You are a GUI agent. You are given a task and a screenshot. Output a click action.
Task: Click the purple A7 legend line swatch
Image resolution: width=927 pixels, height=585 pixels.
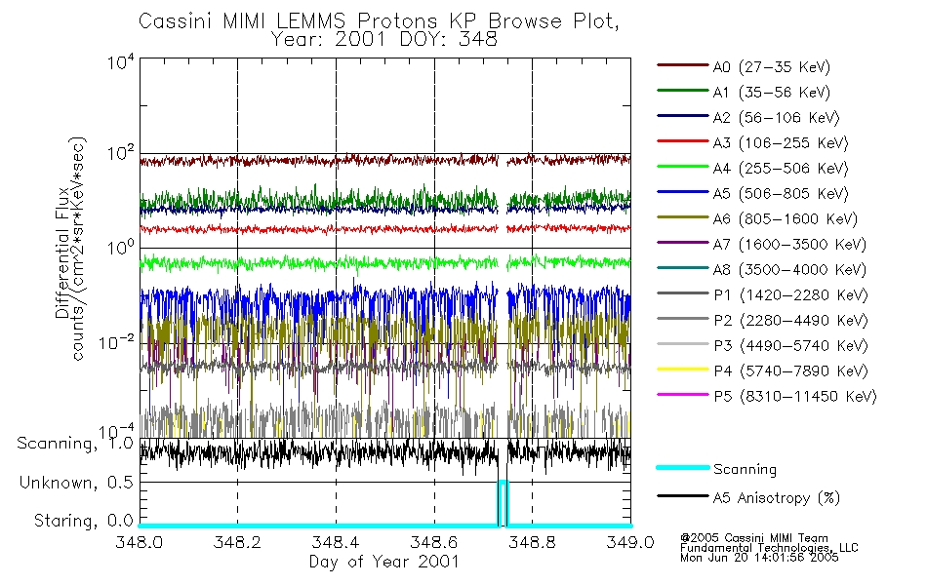(682, 242)
